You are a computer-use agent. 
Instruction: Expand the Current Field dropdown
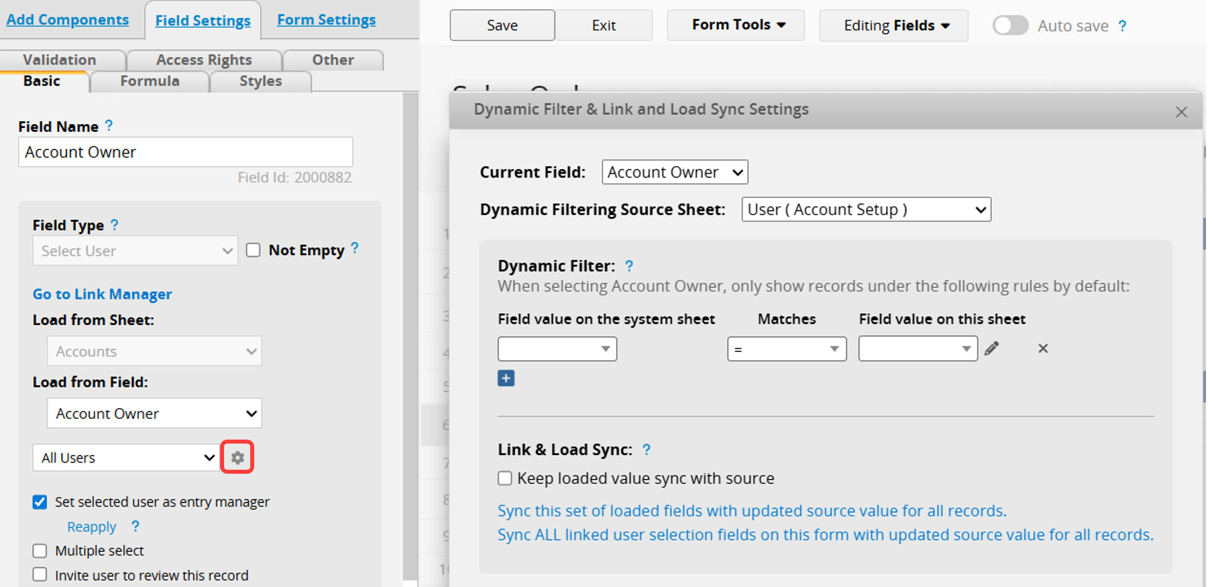(674, 172)
